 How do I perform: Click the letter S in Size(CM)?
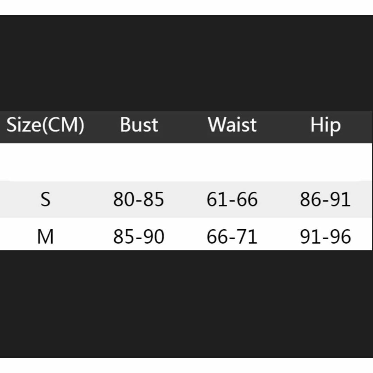coord(11,125)
